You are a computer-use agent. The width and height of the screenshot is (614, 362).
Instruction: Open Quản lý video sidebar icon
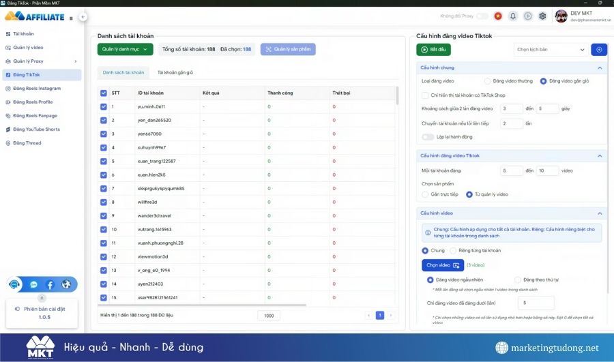8,48
